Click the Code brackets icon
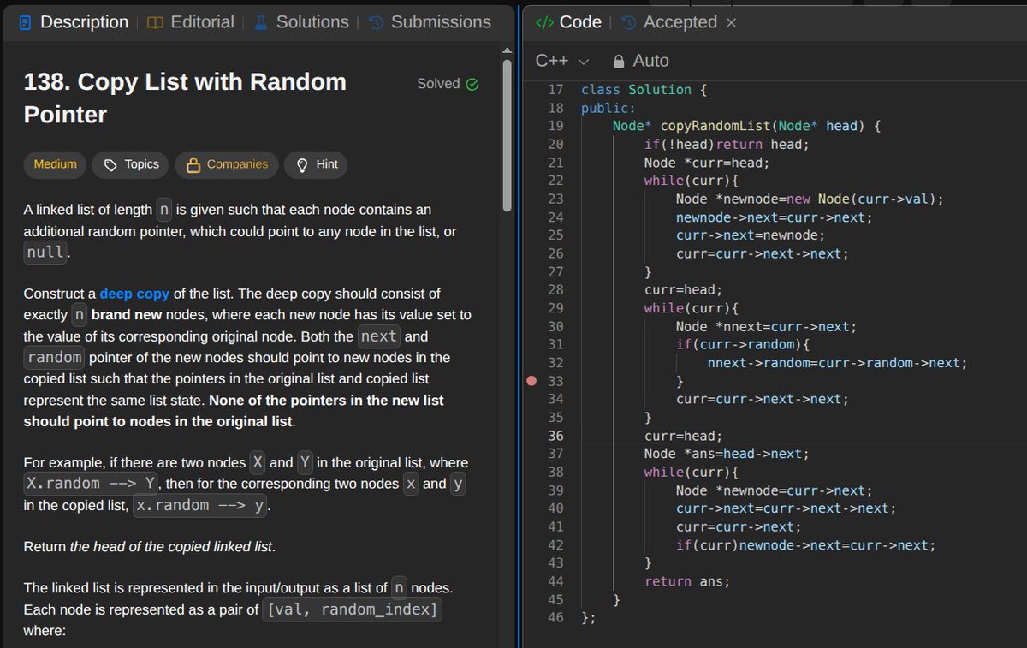Screen dimensions: 1027x648 (544, 23)
